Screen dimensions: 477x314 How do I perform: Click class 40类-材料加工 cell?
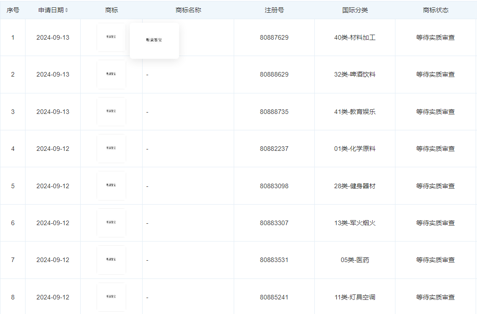pos(355,37)
